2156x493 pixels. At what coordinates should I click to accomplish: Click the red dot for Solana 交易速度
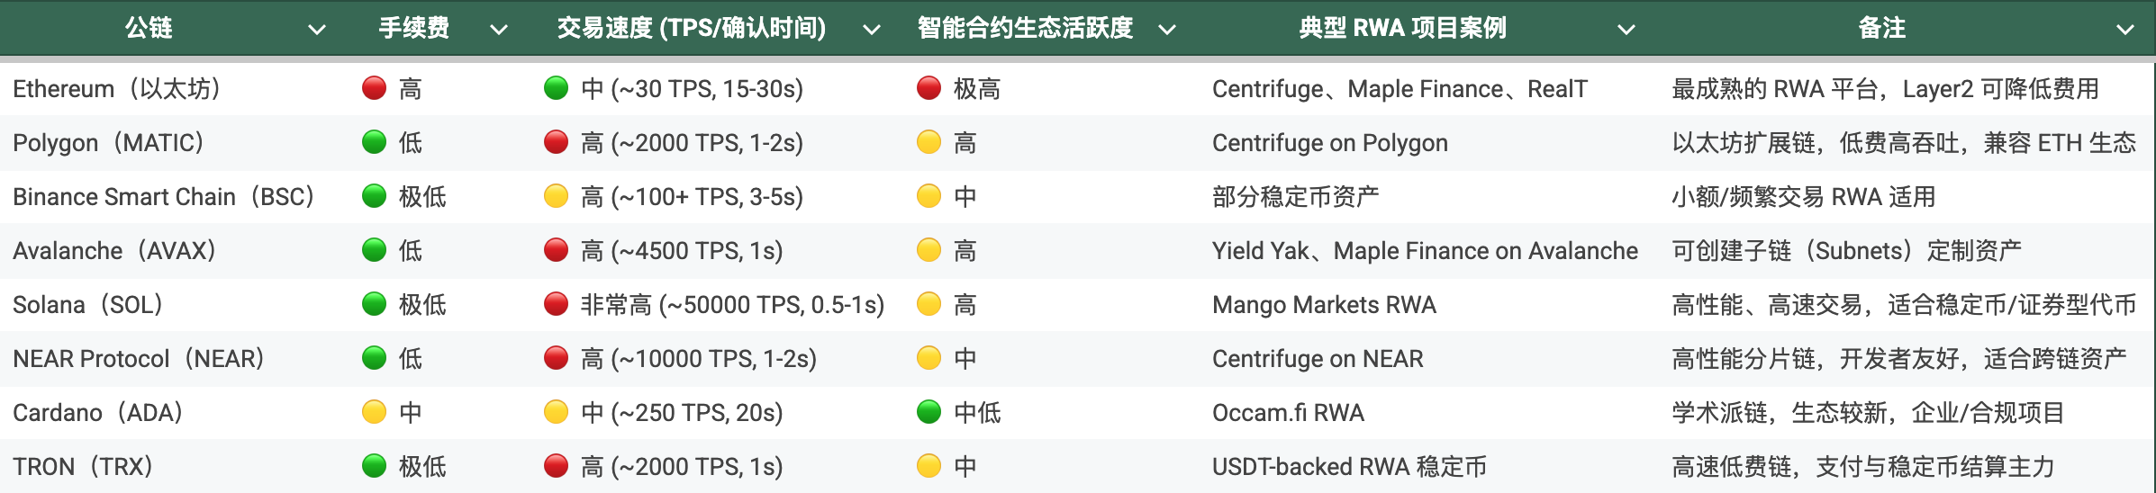click(557, 304)
